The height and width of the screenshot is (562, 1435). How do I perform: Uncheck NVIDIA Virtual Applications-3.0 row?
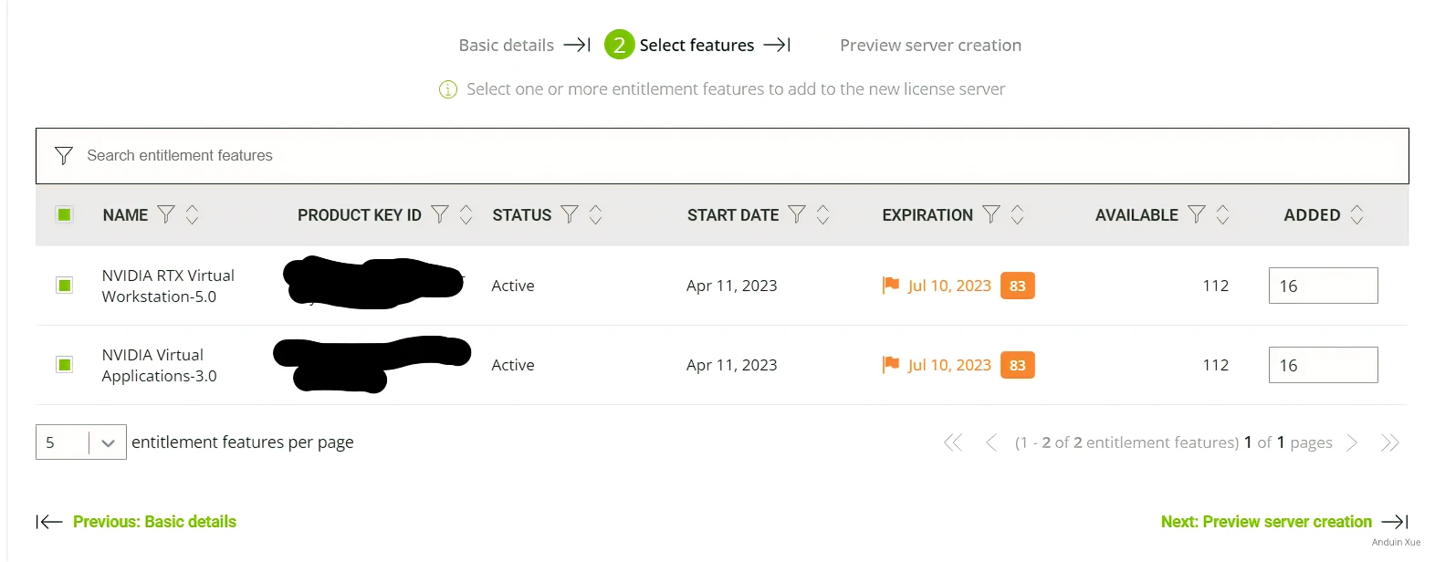coord(64,365)
